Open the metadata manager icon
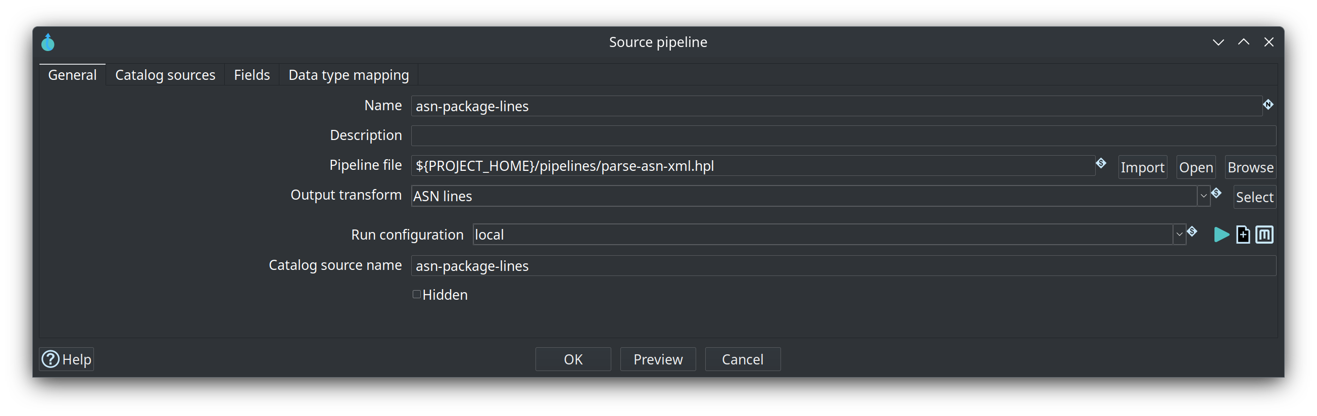Image resolution: width=1317 pixels, height=416 pixels. click(1264, 235)
